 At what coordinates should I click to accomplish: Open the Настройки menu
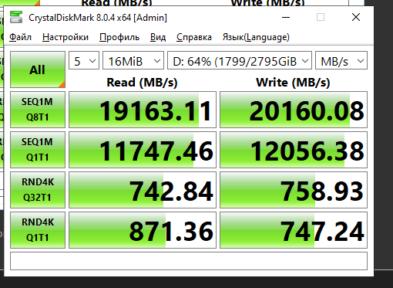point(65,37)
